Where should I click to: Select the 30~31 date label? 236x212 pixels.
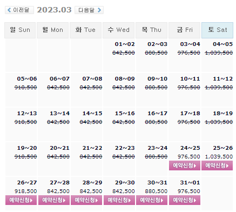pos(157,183)
